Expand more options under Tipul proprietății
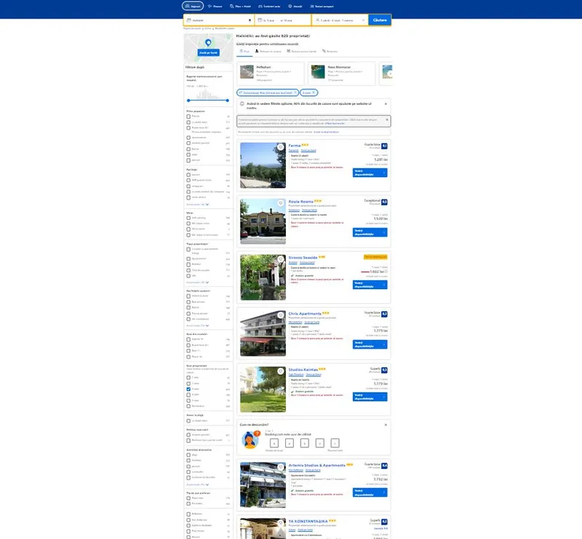Screen dimensions: 582x539 [x=197, y=283]
